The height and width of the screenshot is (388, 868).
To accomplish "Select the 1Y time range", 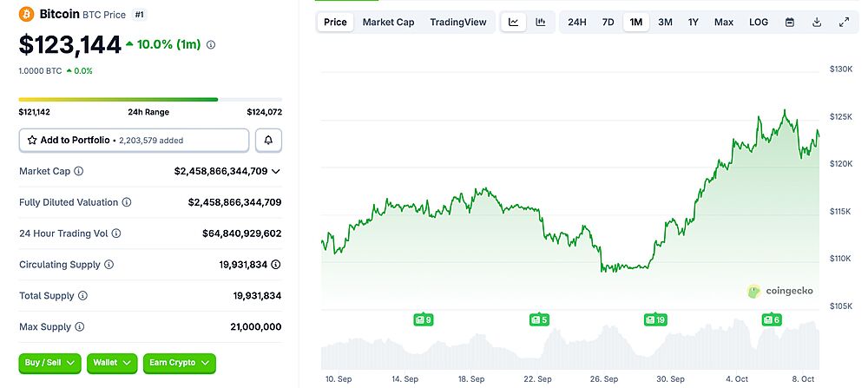I will coord(694,22).
